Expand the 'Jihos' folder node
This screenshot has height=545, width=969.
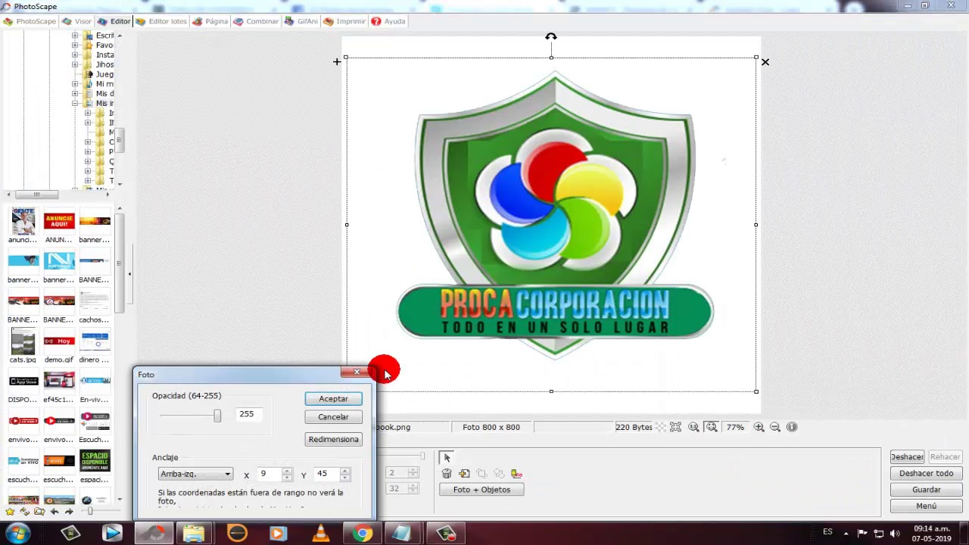[75, 64]
